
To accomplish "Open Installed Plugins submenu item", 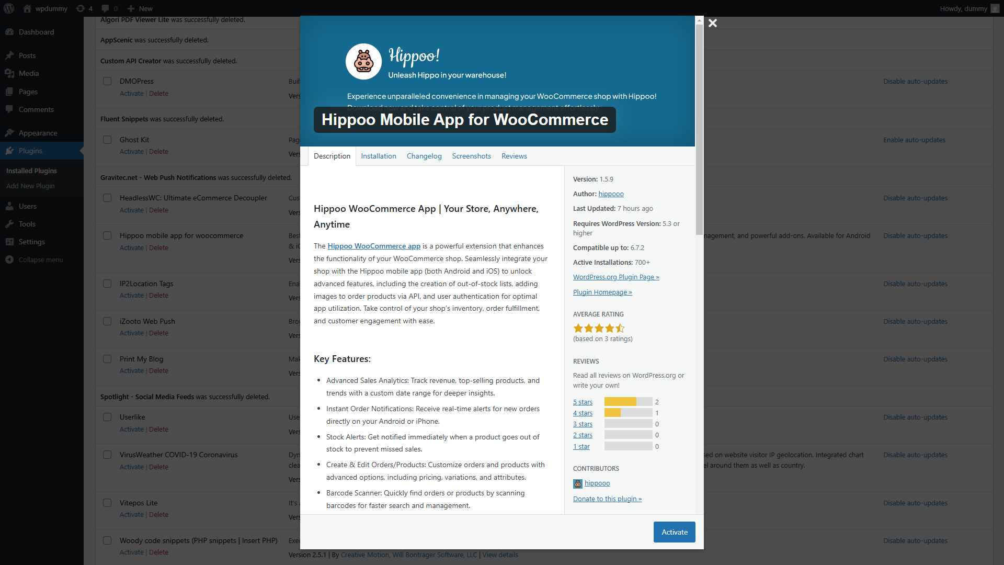I will tap(31, 171).
